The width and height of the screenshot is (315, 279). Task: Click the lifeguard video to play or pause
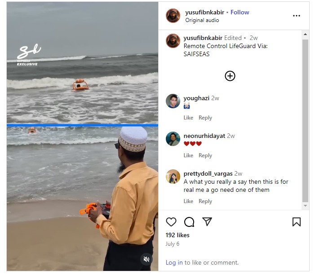click(82, 135)
